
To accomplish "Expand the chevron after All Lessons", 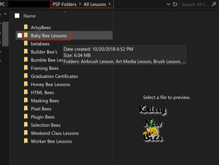I will pos(109,4).
